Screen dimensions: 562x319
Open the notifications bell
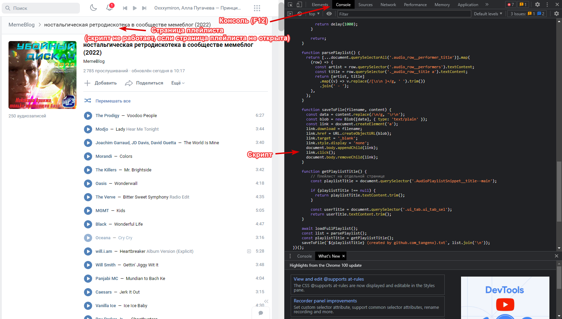click(x=109, y=7)
